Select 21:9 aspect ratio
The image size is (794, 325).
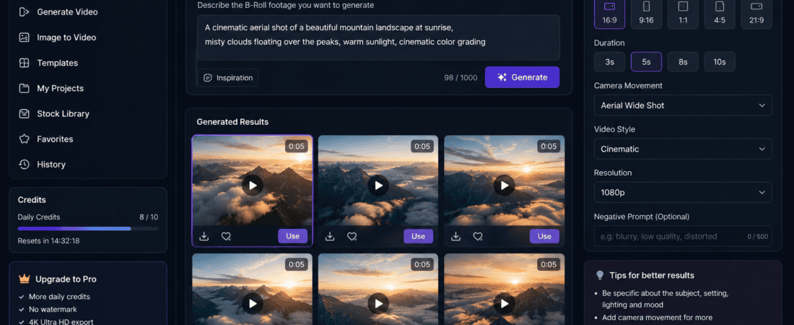click(756, 14)
